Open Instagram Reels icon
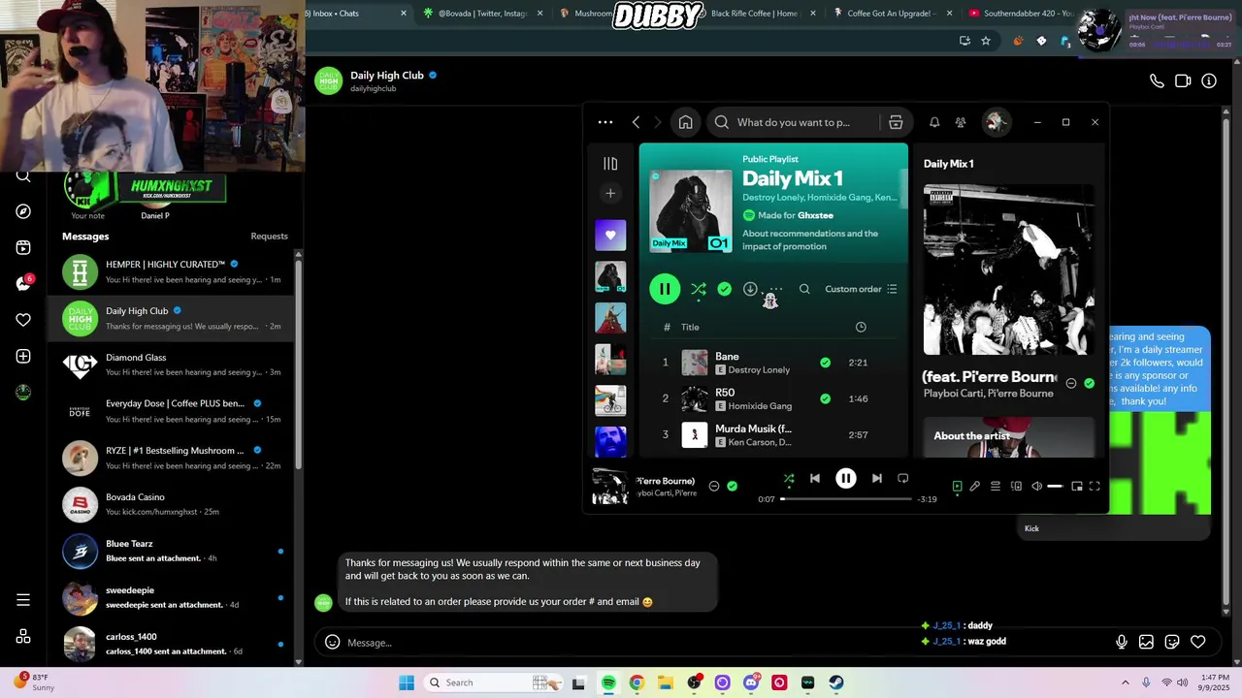This screenshot has width=1242, height=698. 23,247
